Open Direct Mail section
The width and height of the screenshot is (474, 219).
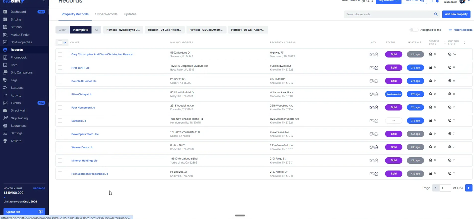pos(18,110)
